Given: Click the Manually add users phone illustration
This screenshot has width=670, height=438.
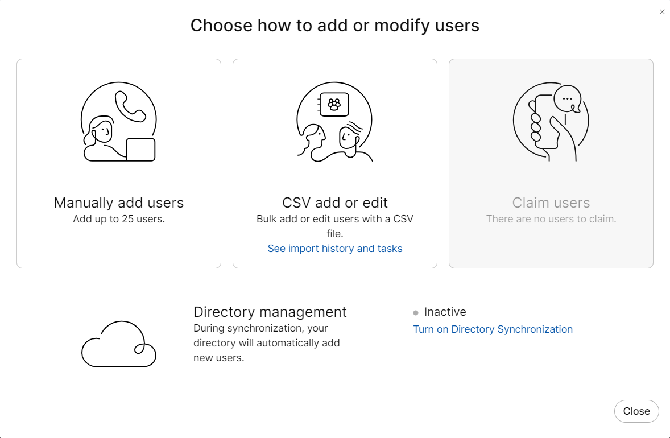Looking at the screenshot, I should coord(119,121).
